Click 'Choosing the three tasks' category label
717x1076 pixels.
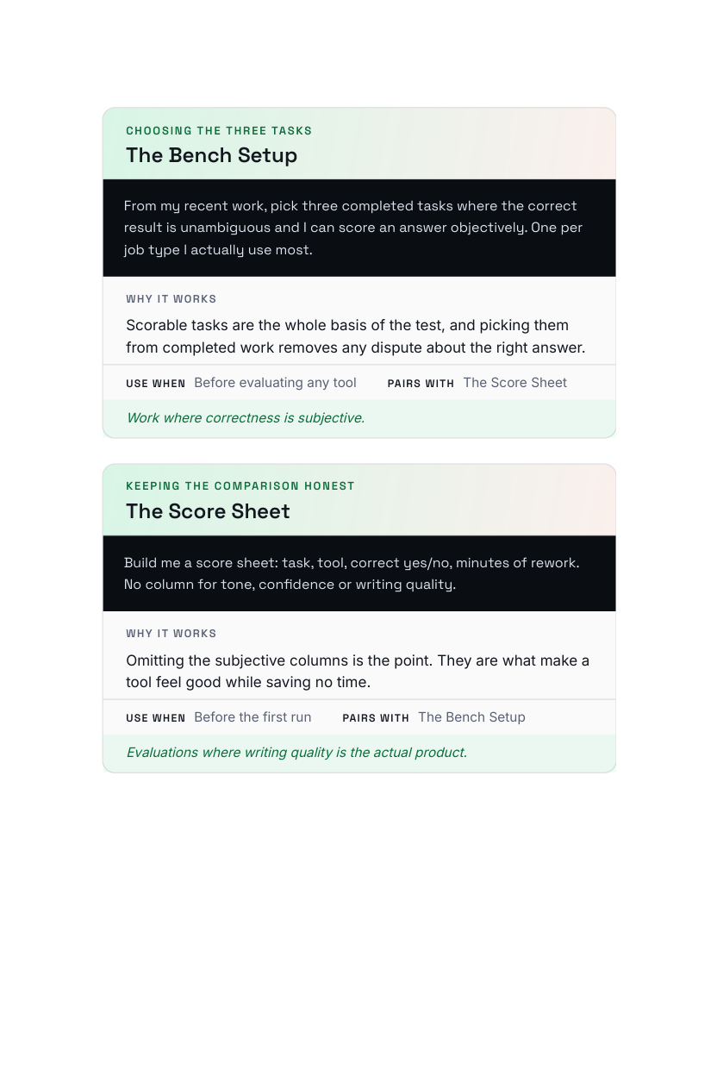coord(219,131)
